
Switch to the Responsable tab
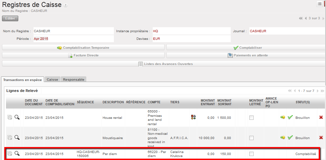click(x=74, y=80)
